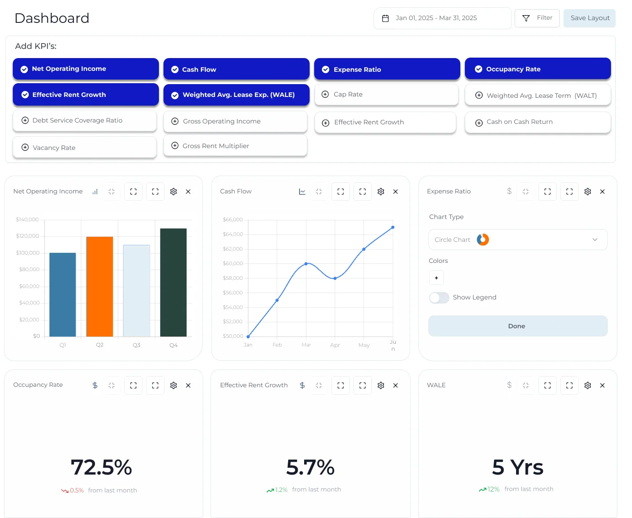Uncheck the Occupancy Rate KPI
Screen dimensions: 632x518
point(537,69)
